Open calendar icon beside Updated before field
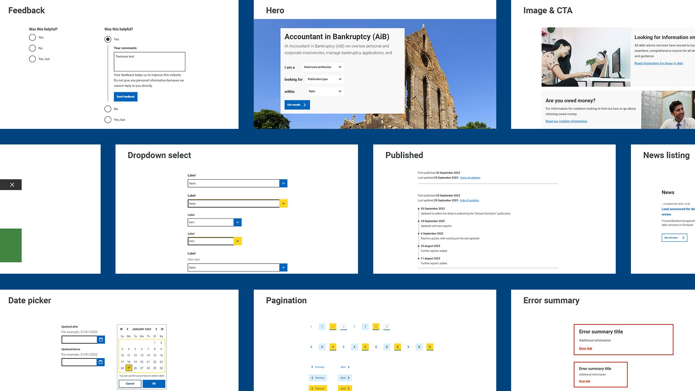 pyautogui.click(x=100, y=362)
